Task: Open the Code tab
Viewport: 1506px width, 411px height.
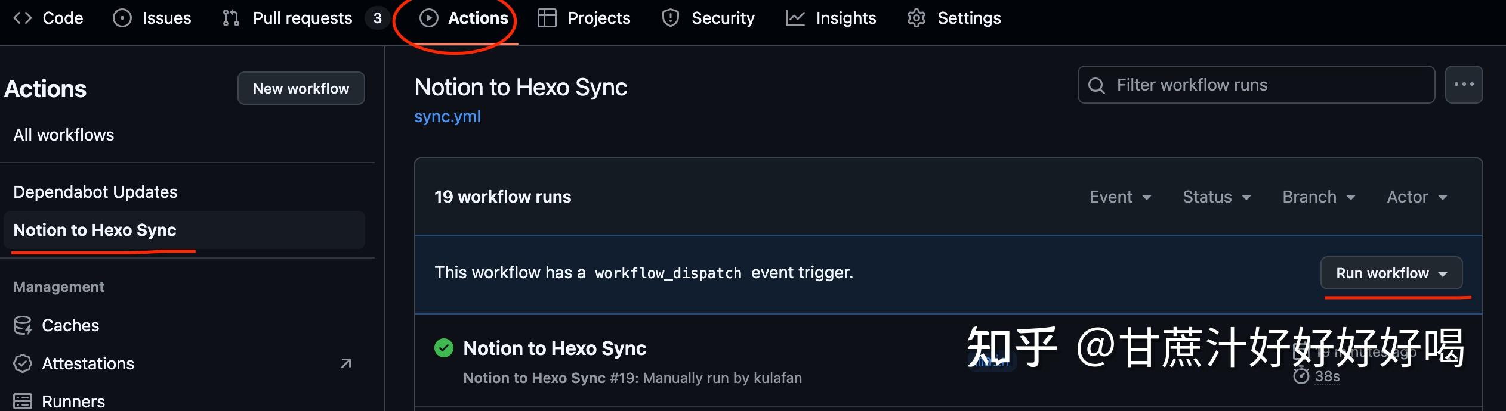Action: point(49,18)
